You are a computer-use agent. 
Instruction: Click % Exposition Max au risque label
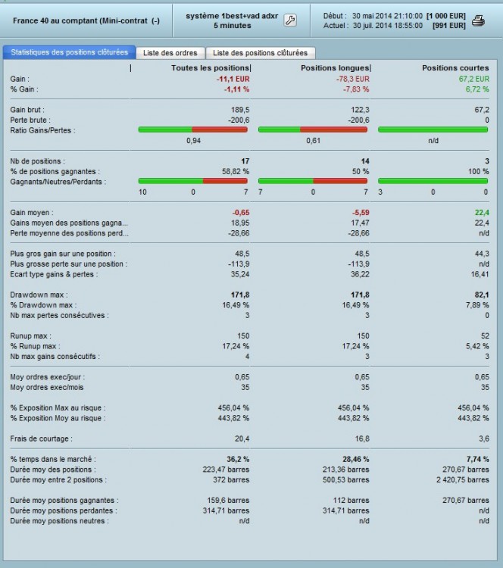coord(58,408)
